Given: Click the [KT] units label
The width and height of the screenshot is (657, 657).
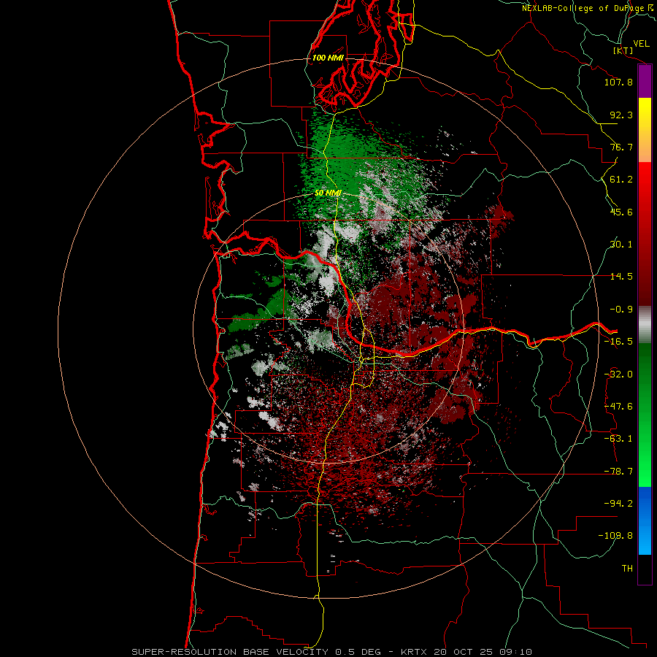Looking at the screenshot, I should tap(623, 50).
